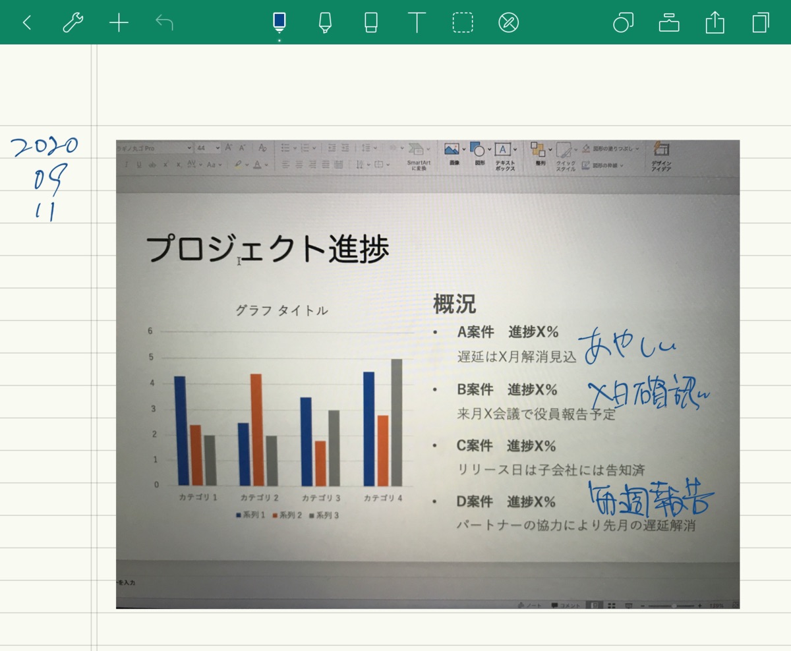The image size is (791, 651).
Task: Choose the lasso selection tool
Action: click(462, 21)
